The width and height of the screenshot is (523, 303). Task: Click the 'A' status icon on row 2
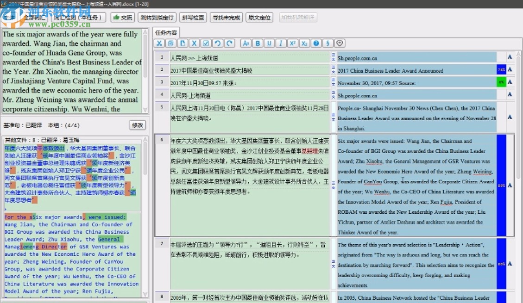[510, 69]
